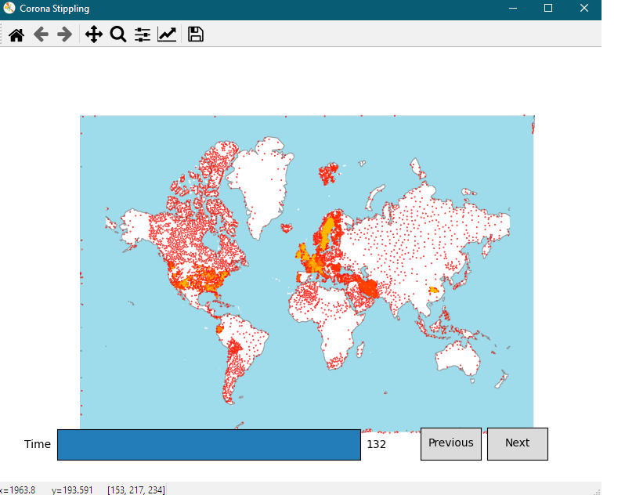Image resolution: width=625 pixels, height=495 pixels.
Task: Reset the plot to the original home view
Action: [x=16, y=34]
